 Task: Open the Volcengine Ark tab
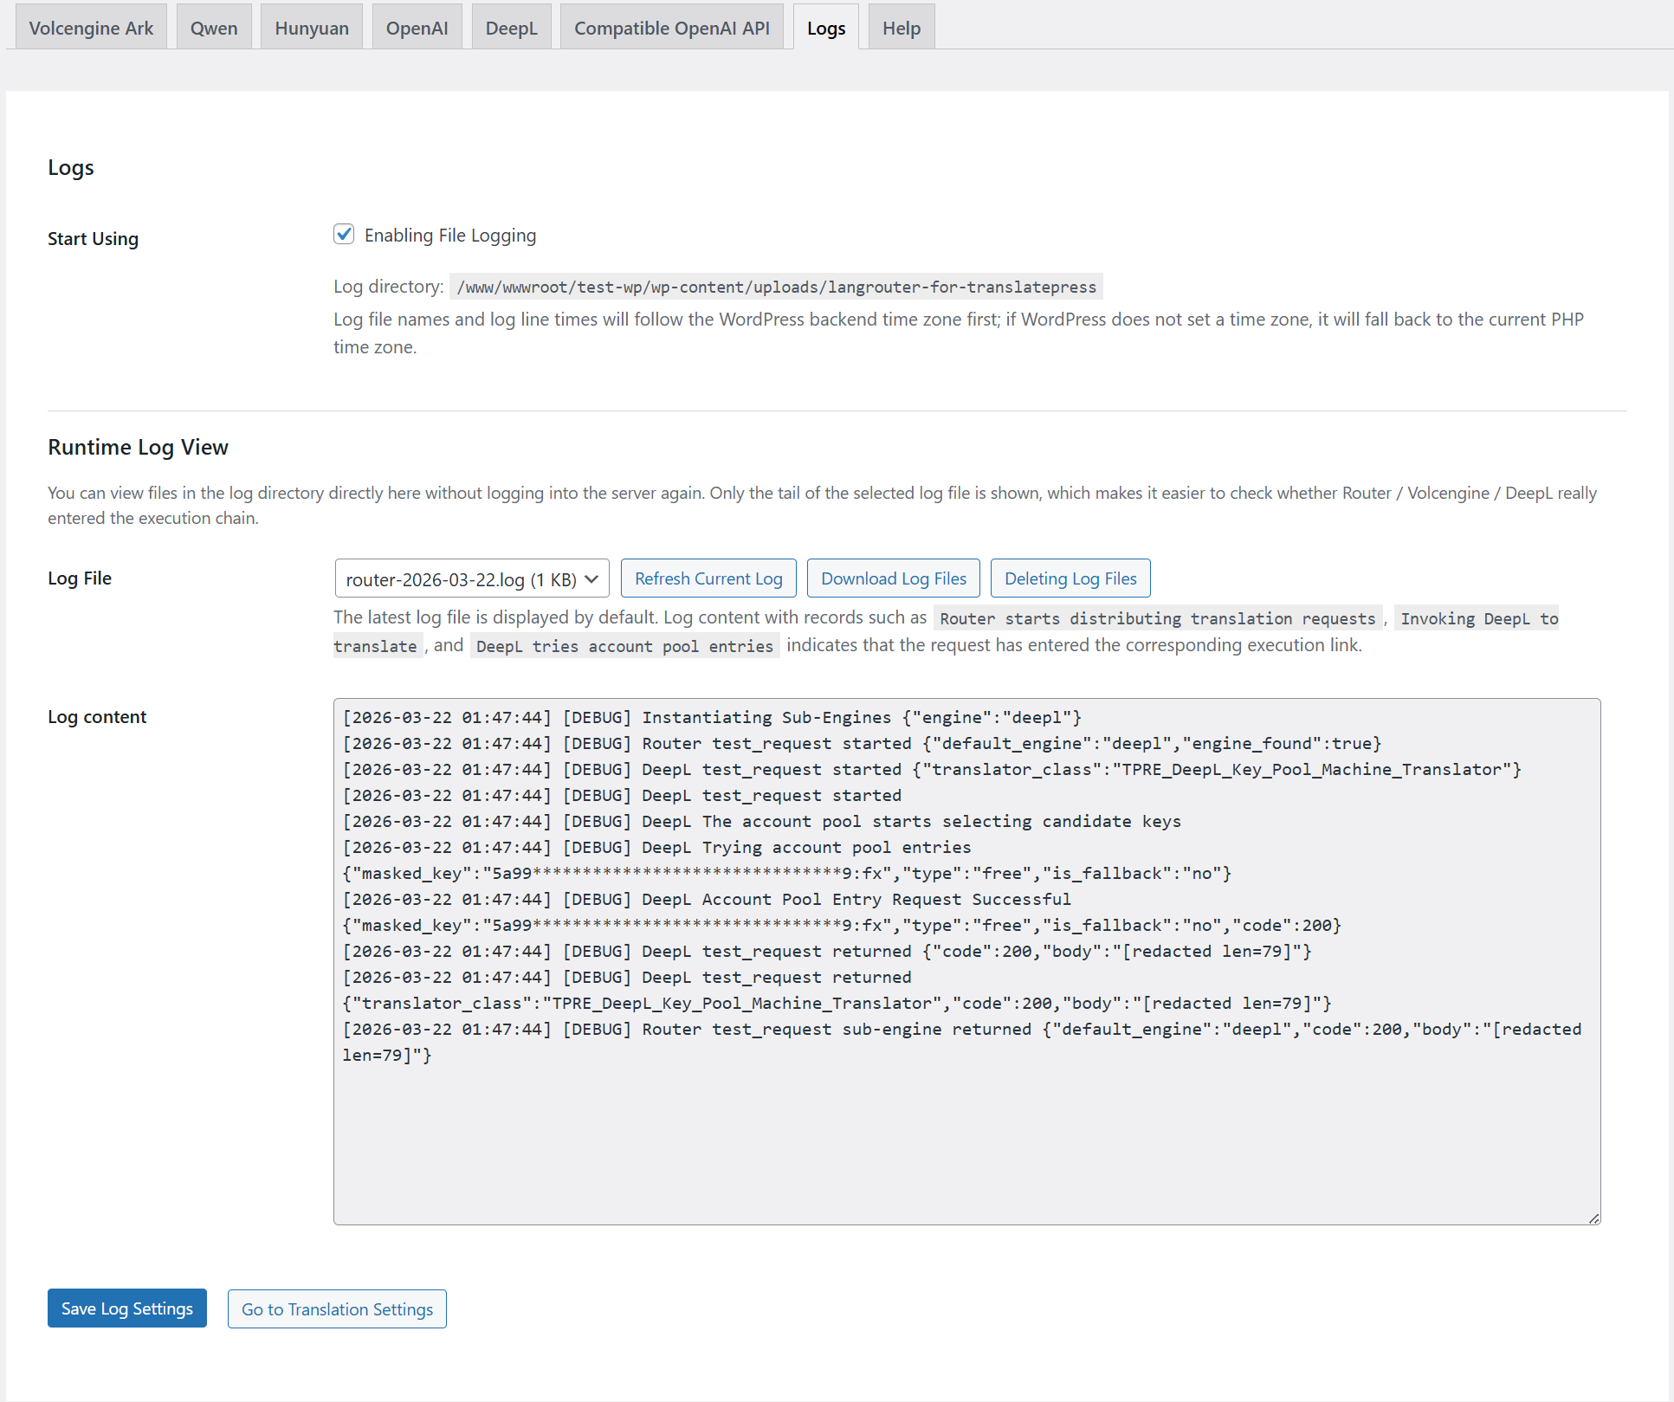[x=91, y=27]
